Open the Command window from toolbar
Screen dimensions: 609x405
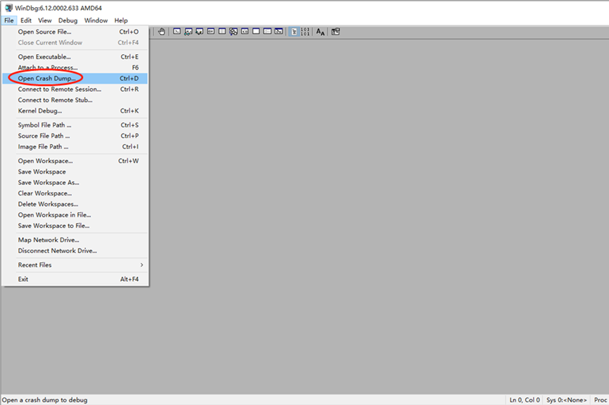(x=177, y=32)
